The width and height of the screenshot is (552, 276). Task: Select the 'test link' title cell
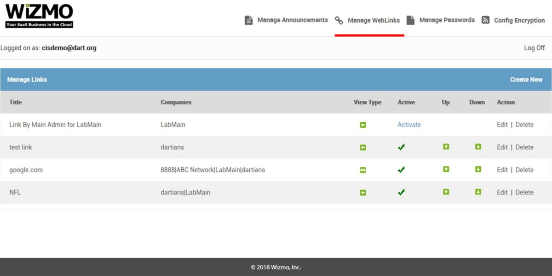point(21,147)
